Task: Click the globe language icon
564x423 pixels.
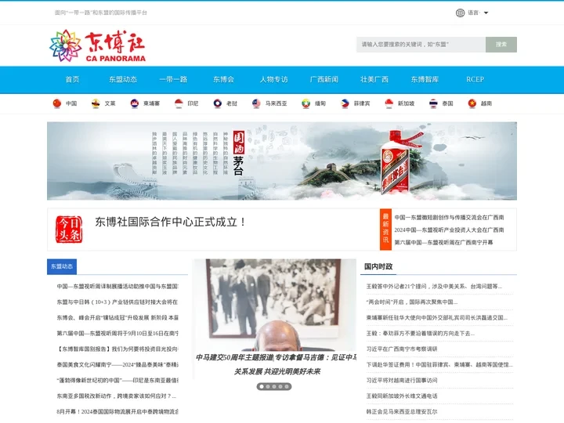Action: pyautogui.click(x=460, y=13)
